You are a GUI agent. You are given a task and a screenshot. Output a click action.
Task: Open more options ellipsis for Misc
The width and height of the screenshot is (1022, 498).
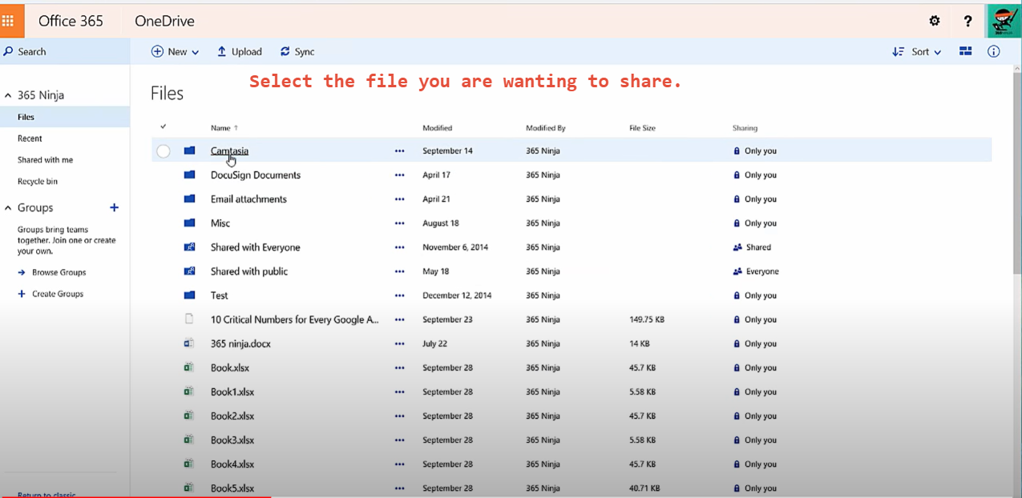399,223
